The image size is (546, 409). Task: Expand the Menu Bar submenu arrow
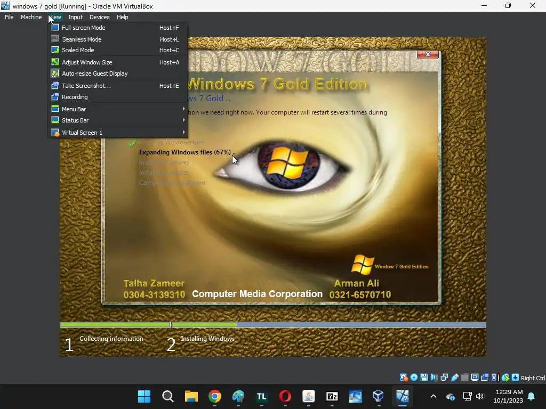pos(183,109)
